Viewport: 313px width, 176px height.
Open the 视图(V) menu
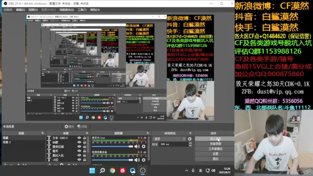coord(33,10)
